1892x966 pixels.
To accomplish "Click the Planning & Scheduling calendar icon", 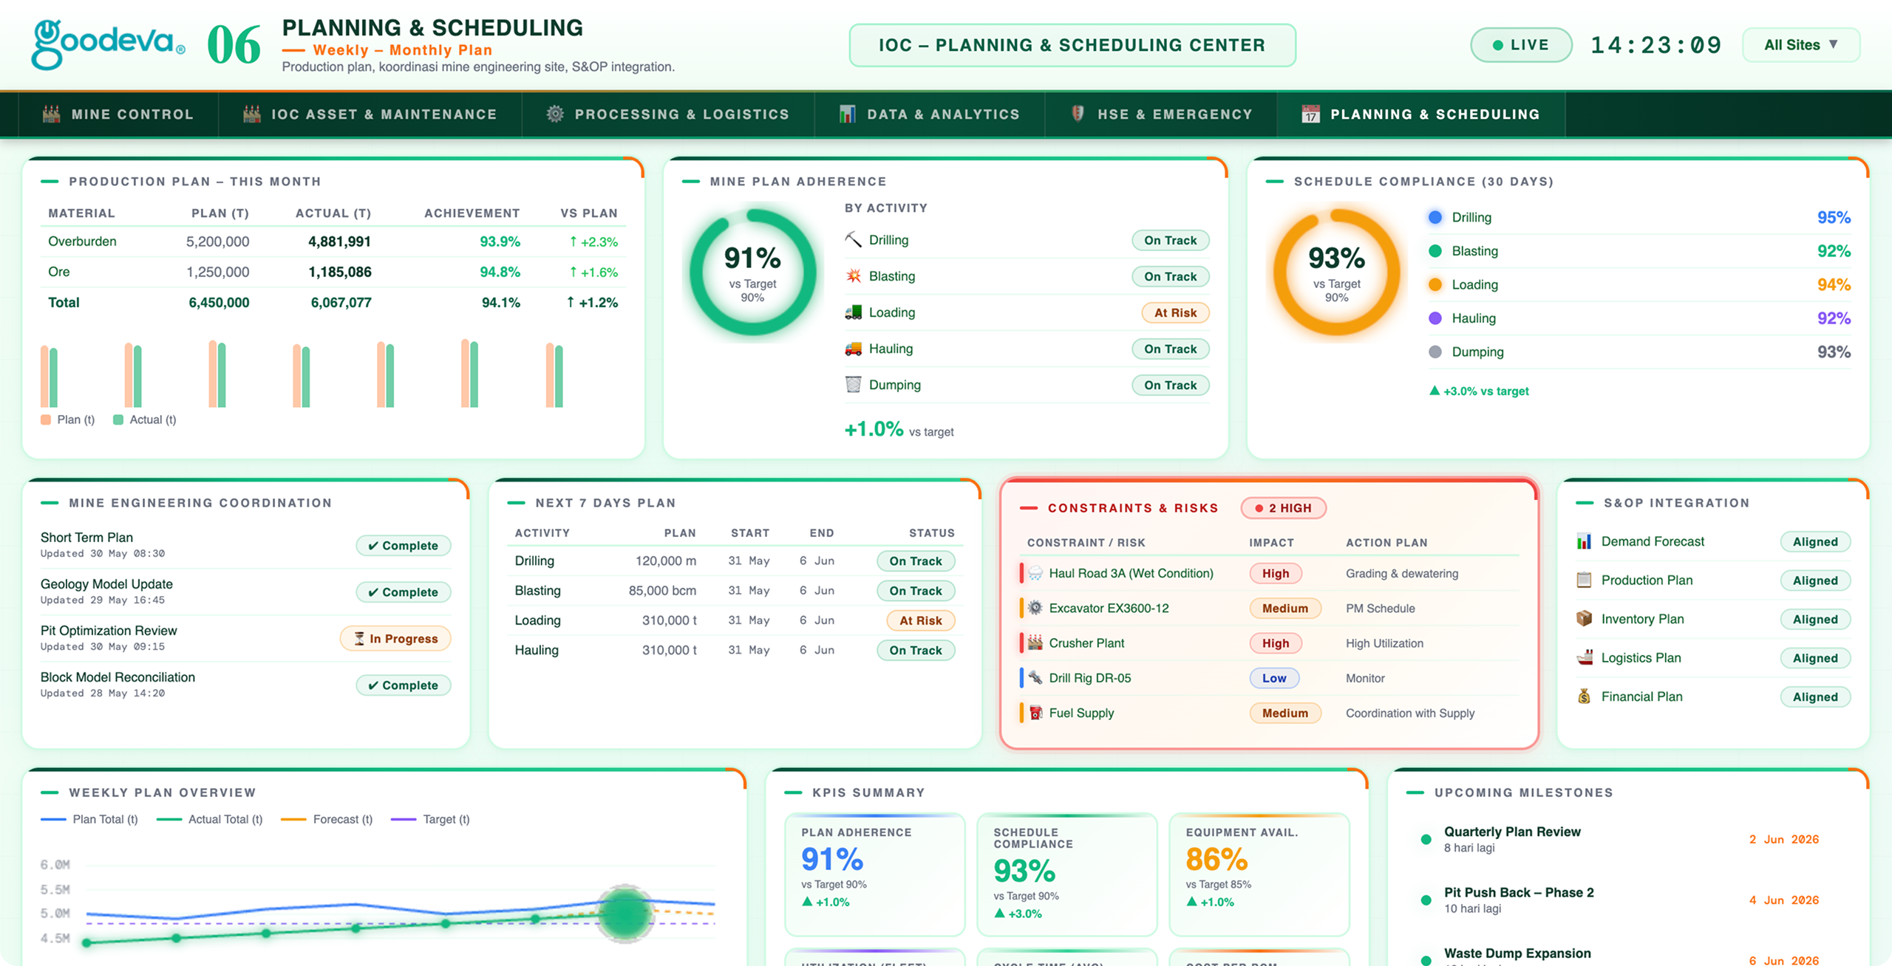I will point(1310,114).
